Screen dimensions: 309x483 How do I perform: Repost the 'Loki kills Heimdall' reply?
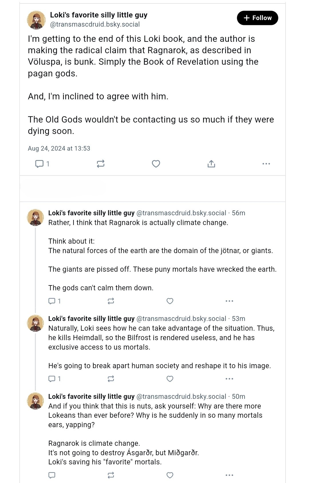[111, 379]
